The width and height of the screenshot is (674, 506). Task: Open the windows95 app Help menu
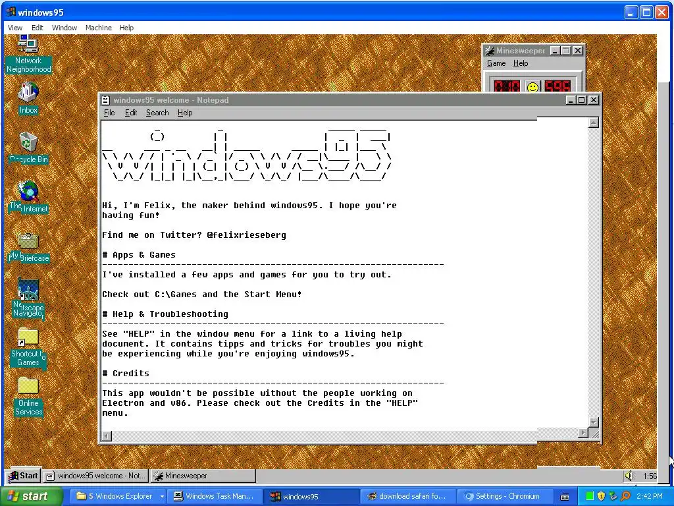pyautogui.click(x=126, y=28)
